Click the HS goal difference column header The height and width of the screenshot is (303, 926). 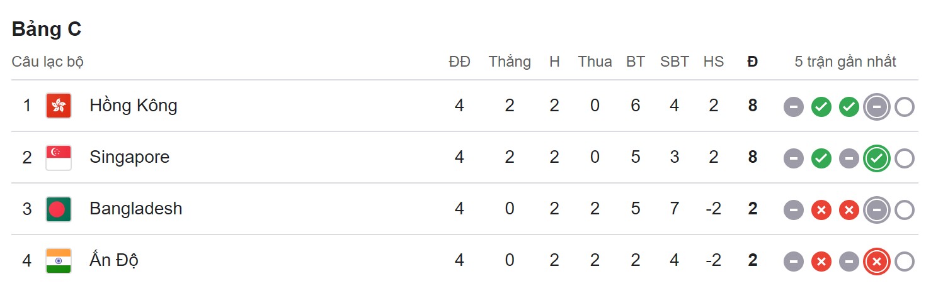714,62
